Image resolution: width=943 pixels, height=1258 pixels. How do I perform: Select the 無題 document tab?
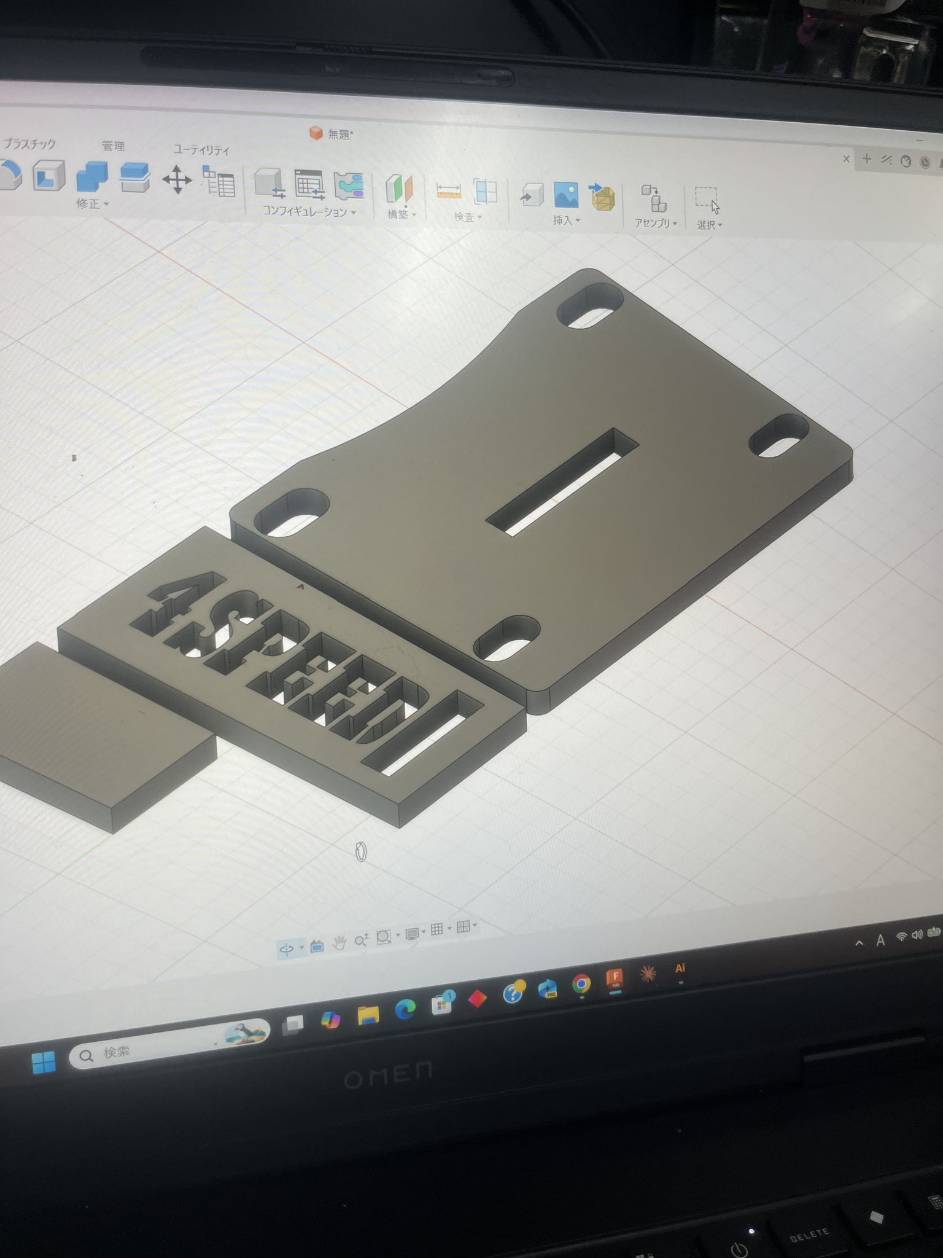tap(332, 133)
